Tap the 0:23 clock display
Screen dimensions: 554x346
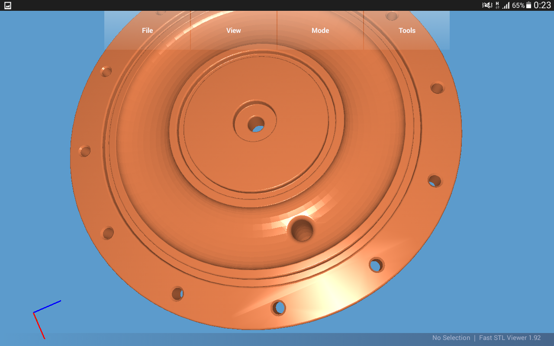[542, 5]
